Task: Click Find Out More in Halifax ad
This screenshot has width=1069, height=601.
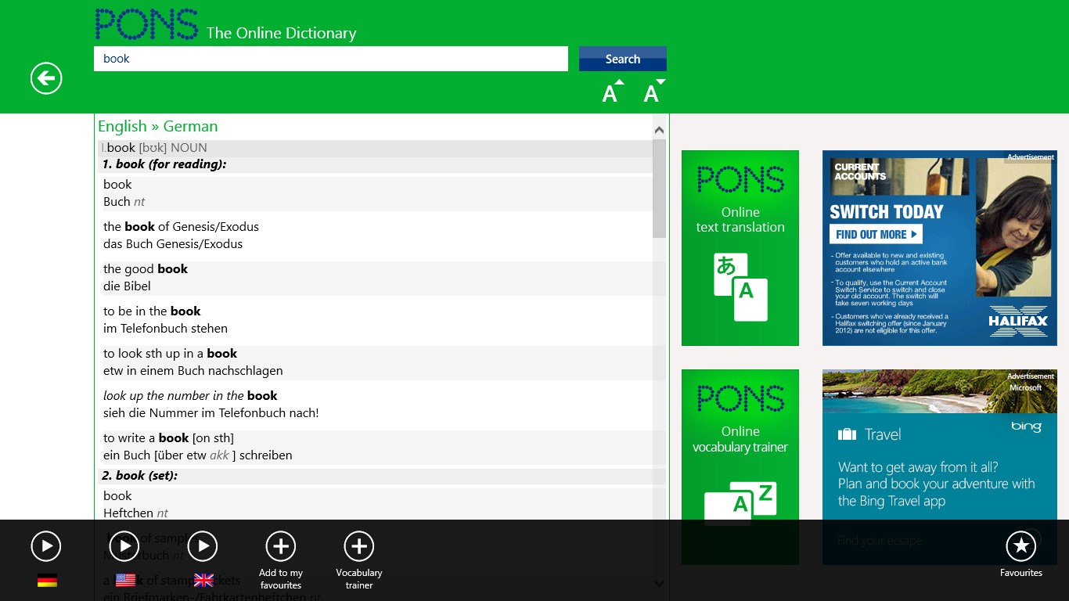Action: (x=876, y=234)
